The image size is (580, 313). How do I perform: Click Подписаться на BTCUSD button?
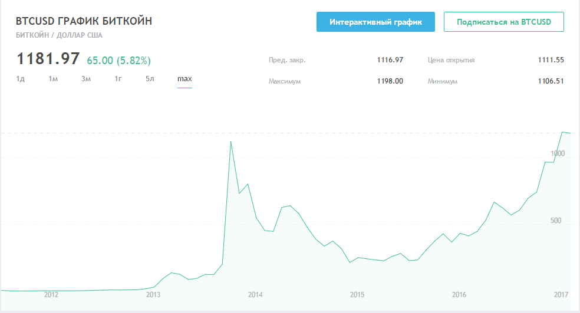(x=504, y=22)
